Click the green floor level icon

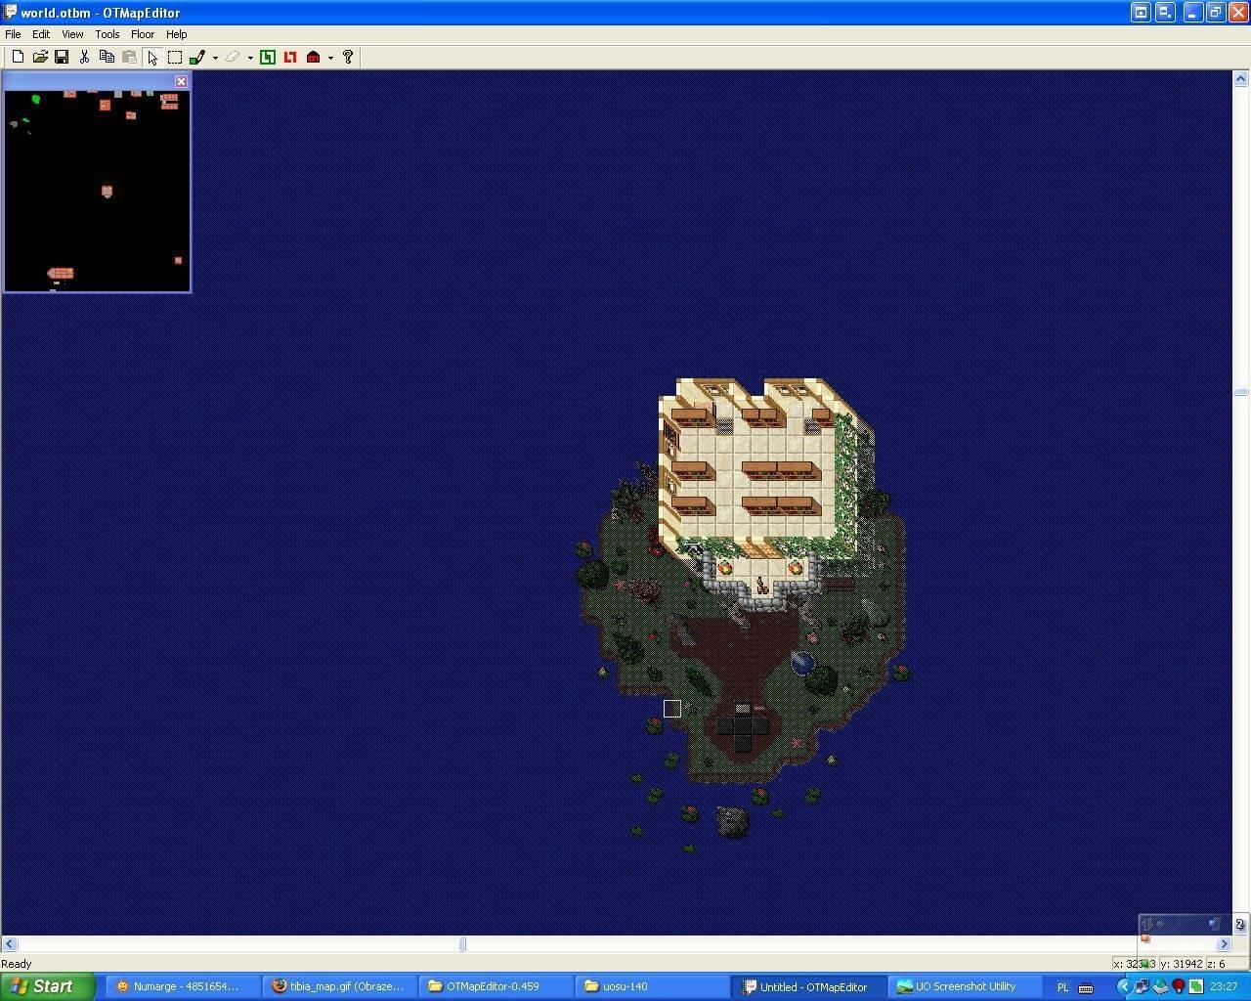[x=268, y=57]
